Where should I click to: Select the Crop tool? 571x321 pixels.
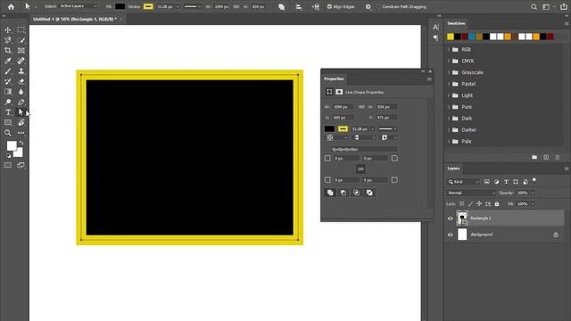click(8, 50)
